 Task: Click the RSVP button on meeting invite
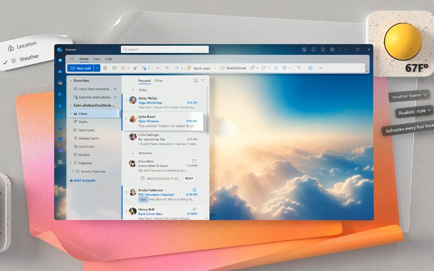pyautogui.click(x=189, y=178)
